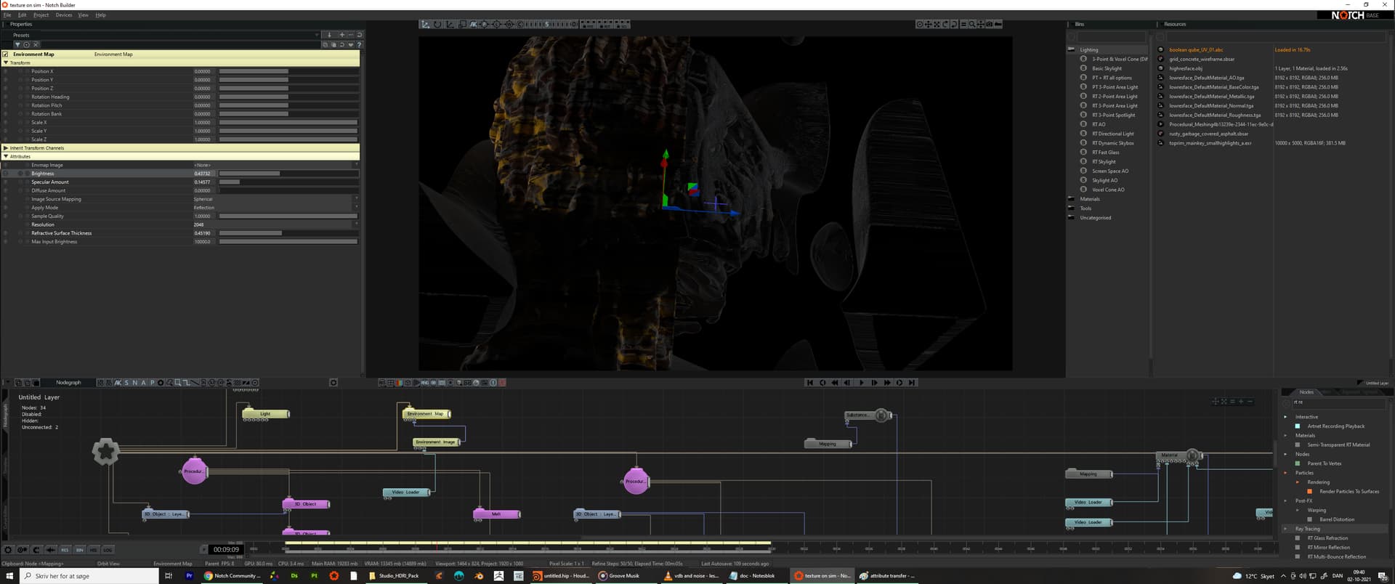Collapse the Transform section
The image size is (1395, 584).
click(x=6, y=63)
